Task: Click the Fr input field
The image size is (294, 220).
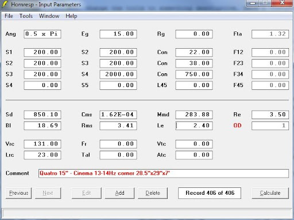Action: [x=118, y=144]
